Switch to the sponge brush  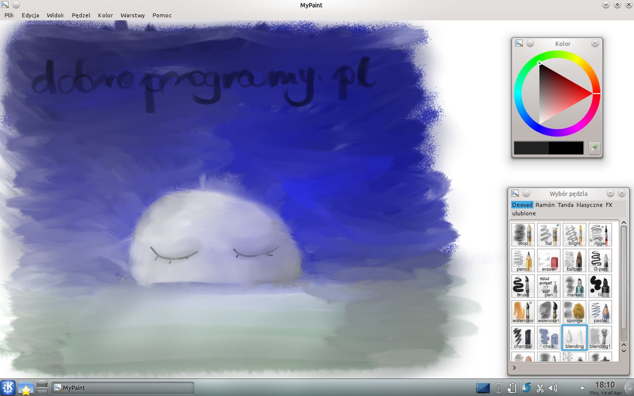pyautogui.click(x=574, y=311)
